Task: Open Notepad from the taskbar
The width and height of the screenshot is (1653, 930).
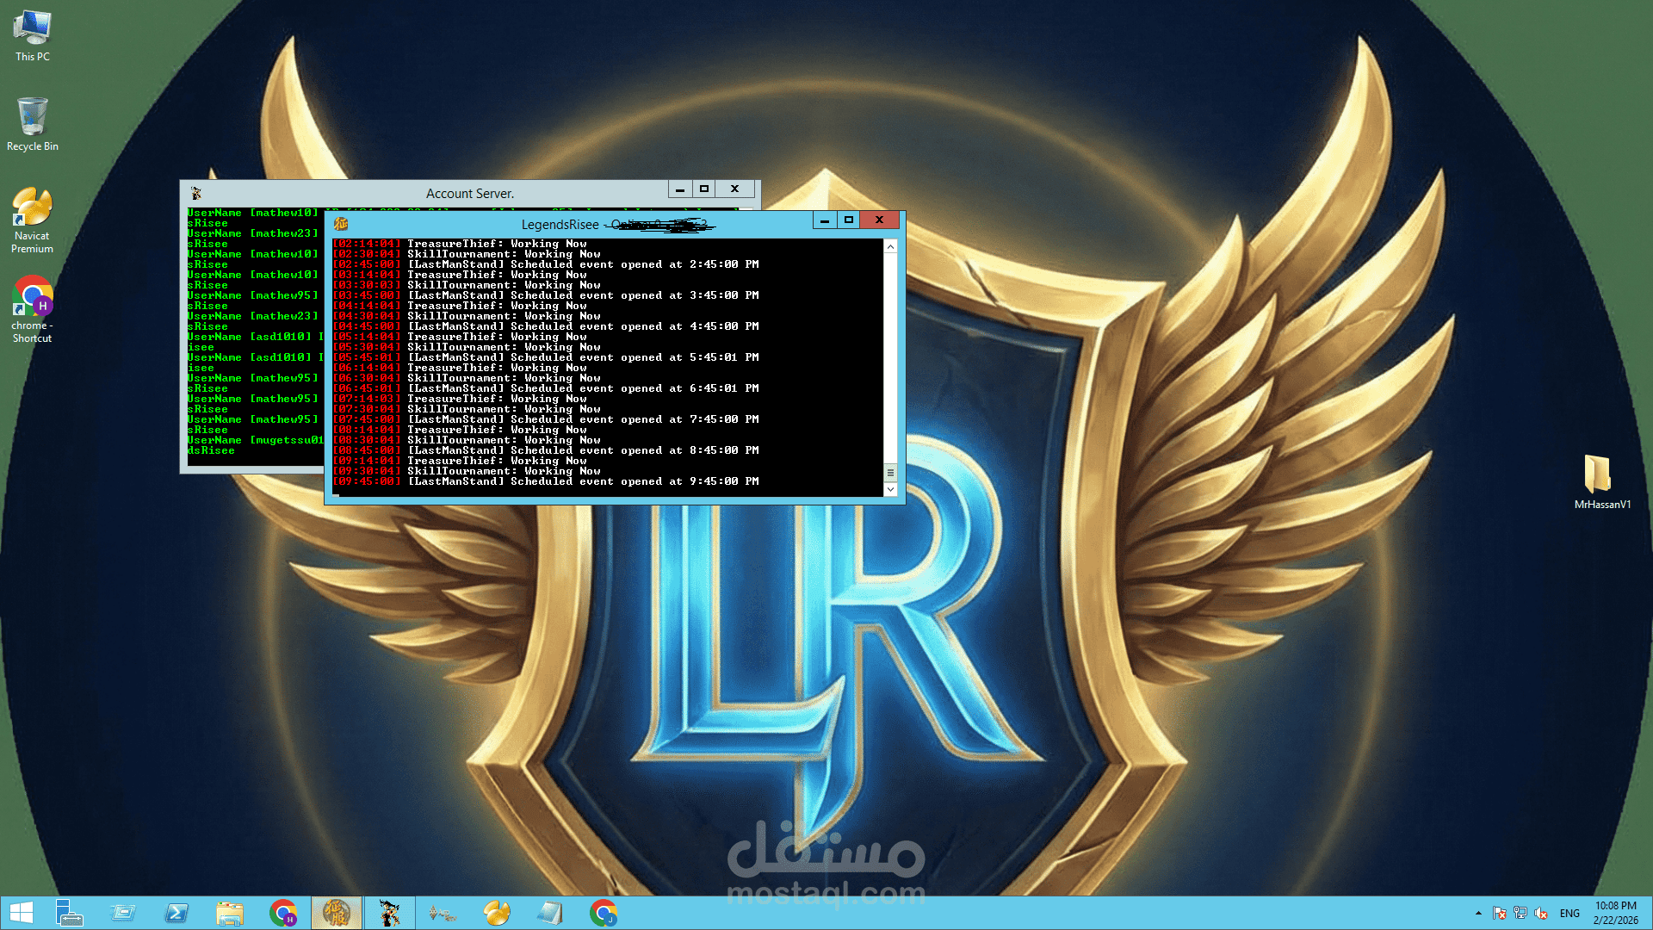Action: pos(549,913)
